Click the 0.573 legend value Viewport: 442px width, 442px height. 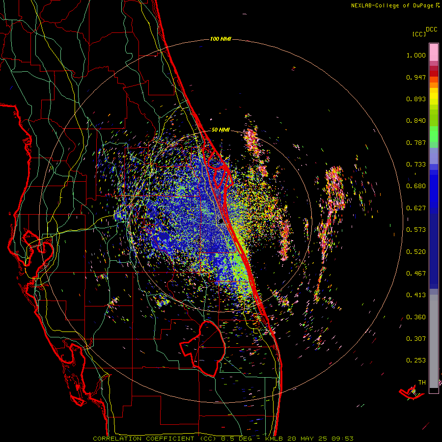point(416,230)
